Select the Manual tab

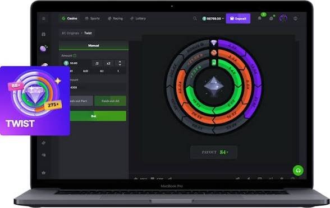pos(93,45)
